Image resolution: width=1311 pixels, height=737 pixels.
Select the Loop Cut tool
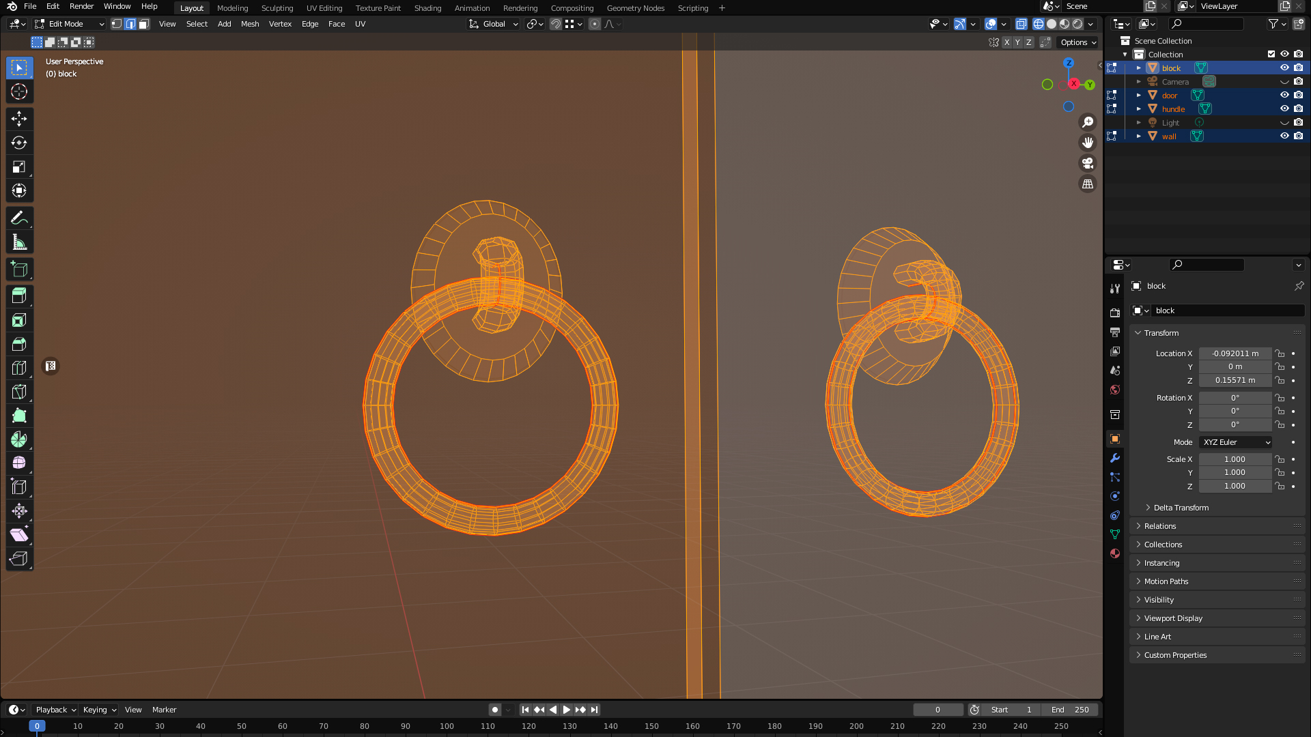(x=19, y=368)
